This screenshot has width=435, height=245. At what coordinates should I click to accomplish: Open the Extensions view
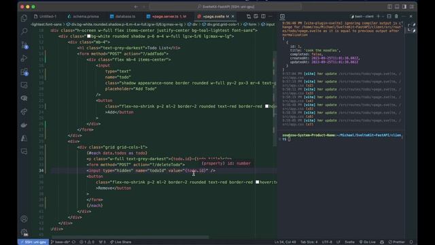click(x=24, y=72)
